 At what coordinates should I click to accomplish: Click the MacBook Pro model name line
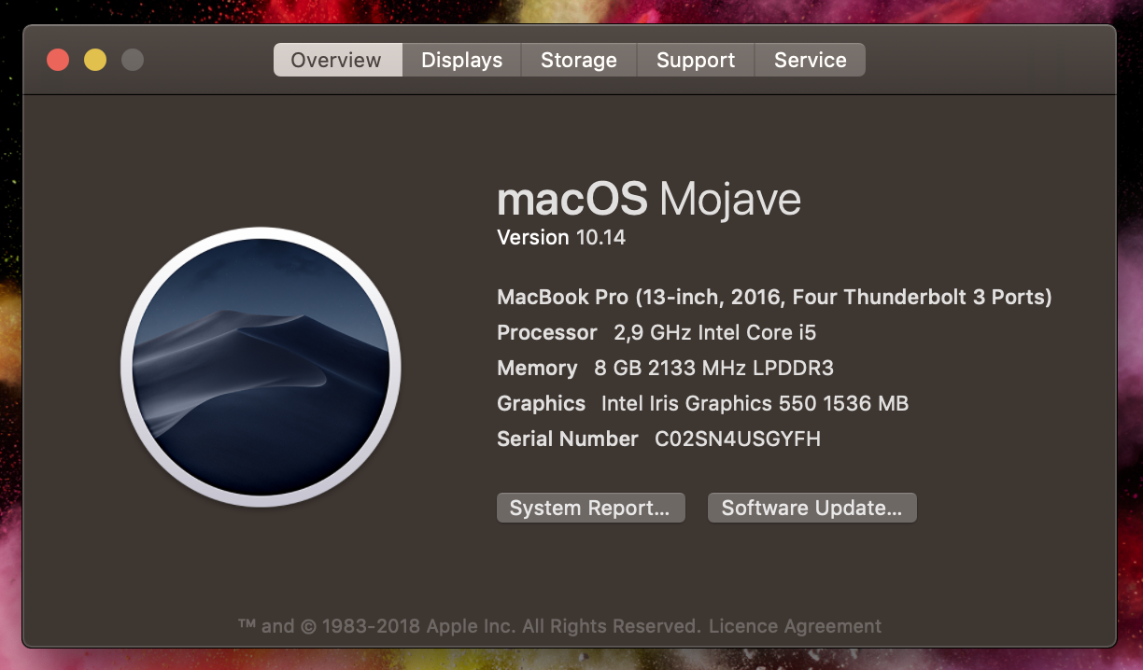(x=774, y=298)
